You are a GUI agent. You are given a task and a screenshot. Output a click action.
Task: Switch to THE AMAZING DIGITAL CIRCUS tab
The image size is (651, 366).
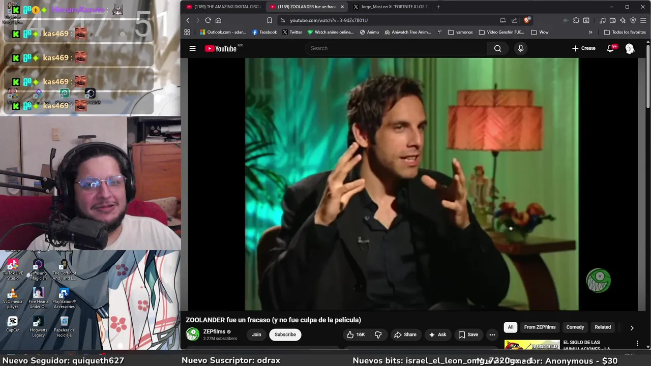tap(224, 7)
